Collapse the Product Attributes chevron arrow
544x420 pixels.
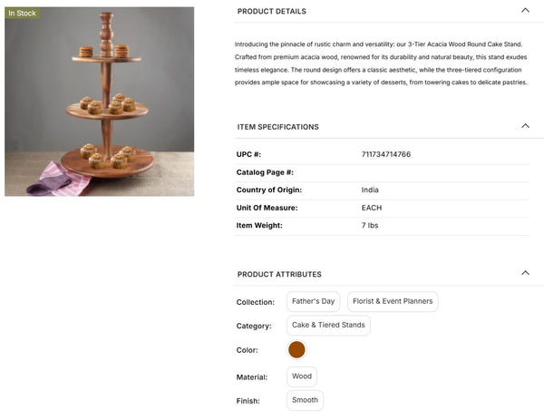coord(525,273)
